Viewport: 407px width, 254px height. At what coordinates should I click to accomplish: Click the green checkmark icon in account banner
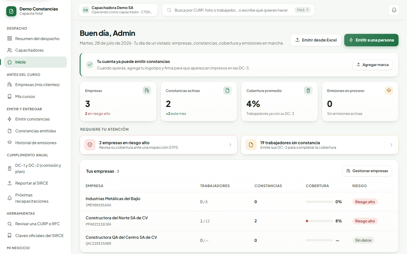[x=90, y=65]
